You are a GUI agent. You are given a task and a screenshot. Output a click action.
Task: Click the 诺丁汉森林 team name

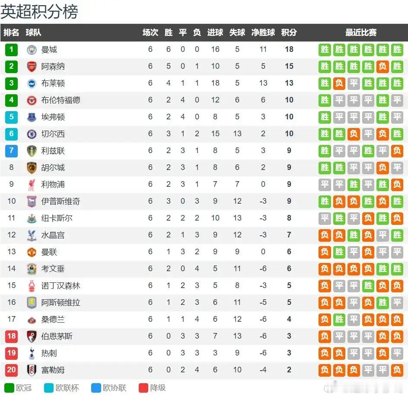coord(61,285)
